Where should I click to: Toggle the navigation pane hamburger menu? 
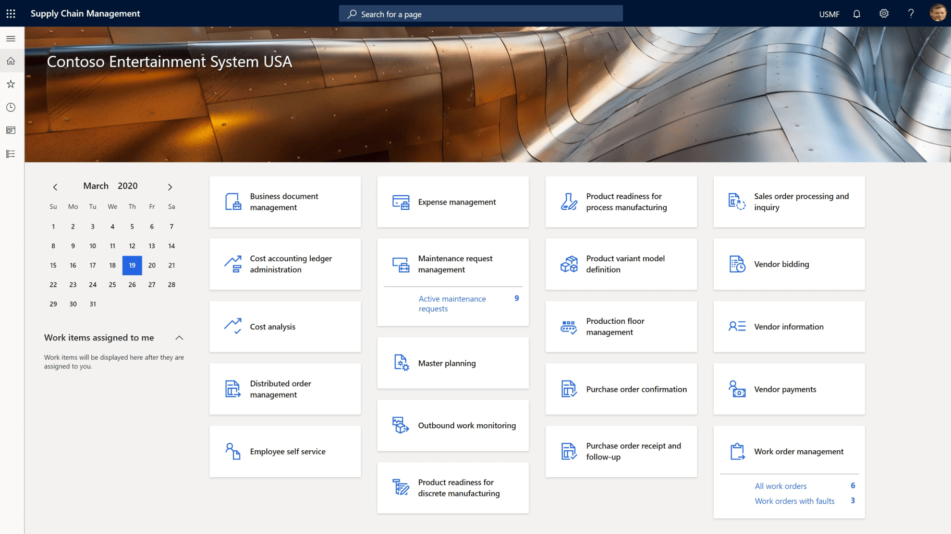point(10,38)
